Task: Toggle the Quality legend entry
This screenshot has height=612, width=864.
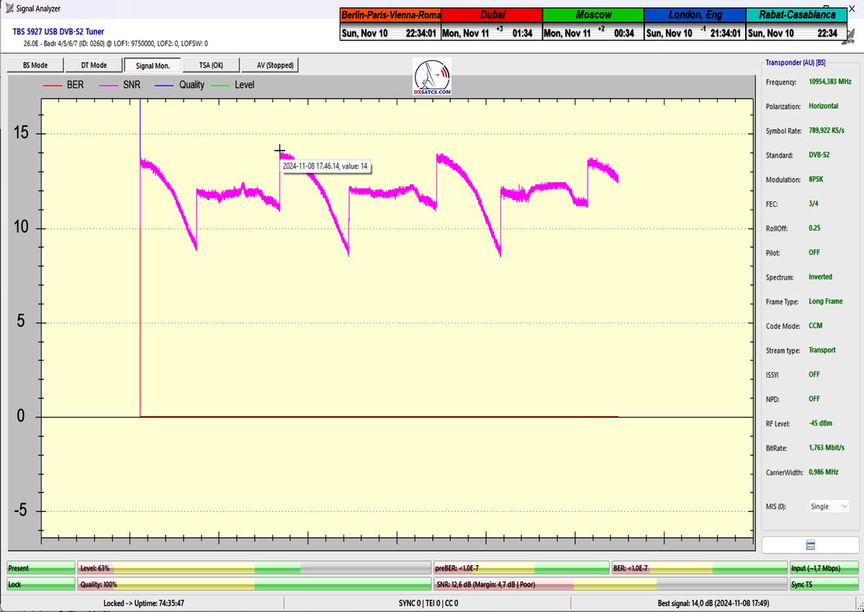Action: point(182,85)
